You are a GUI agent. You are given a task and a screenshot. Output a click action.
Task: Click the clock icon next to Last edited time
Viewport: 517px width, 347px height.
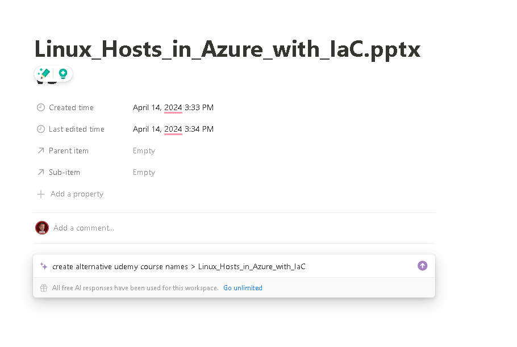[x=40, y=129]
